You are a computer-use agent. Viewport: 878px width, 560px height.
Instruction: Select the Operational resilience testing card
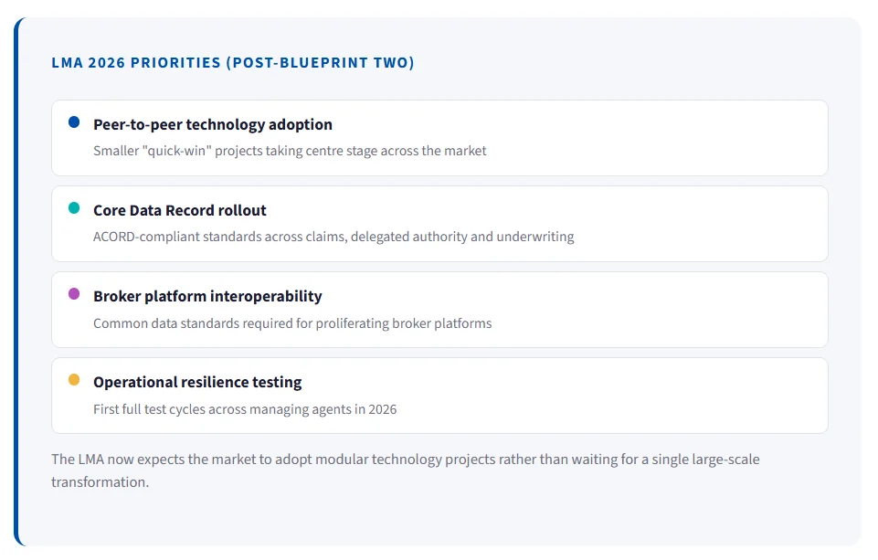point(439,396)
